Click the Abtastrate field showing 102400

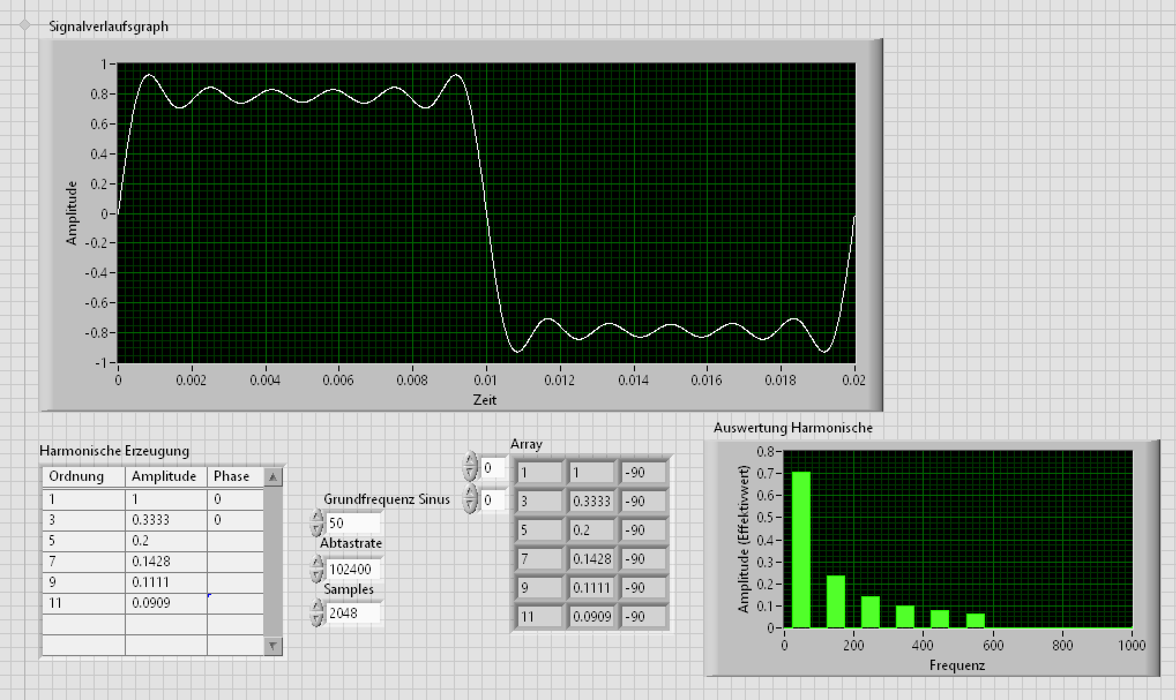tap(352, 569)
